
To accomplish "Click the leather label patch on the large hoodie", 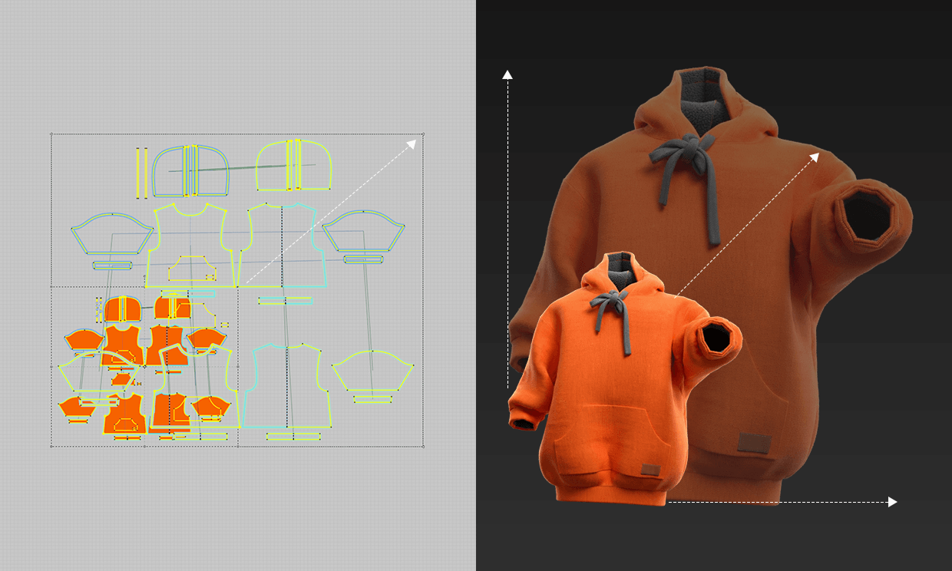I will (755, 443).
